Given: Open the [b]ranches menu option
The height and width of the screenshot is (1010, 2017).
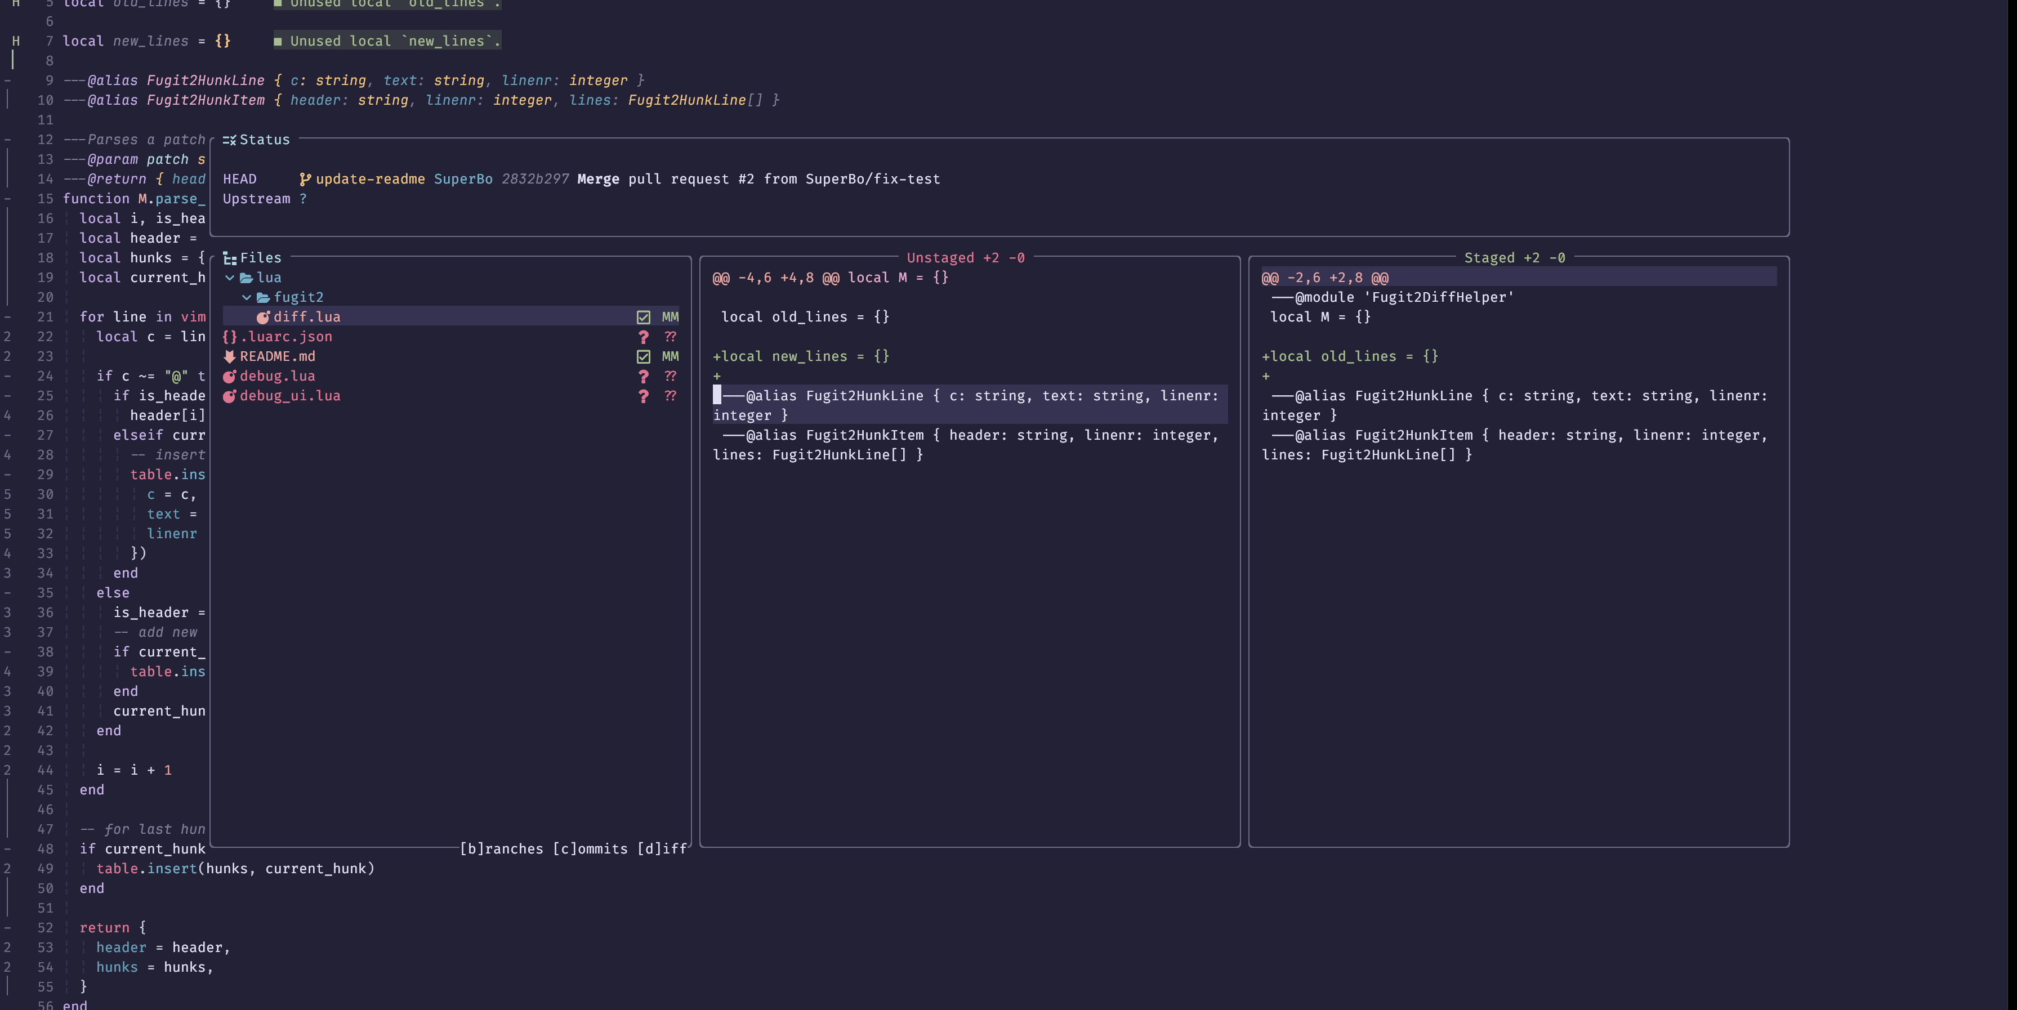Looking at the screenshot, I should tap(501, 849).
